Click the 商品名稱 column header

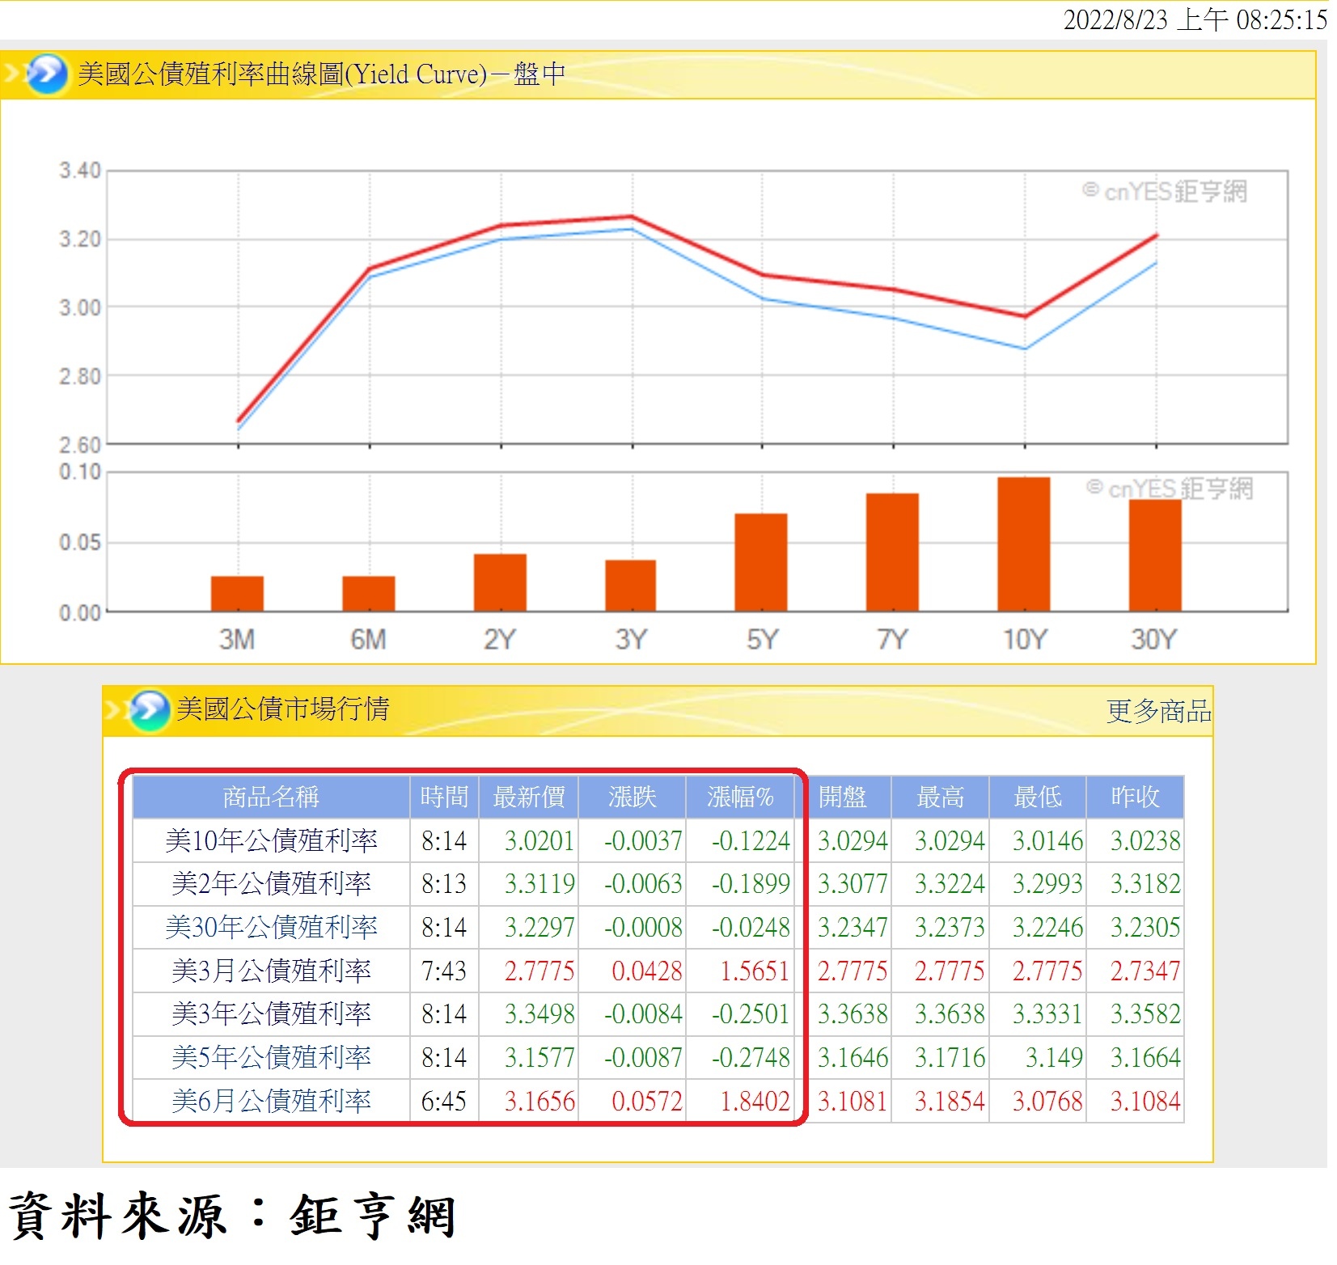click(271, 797)
